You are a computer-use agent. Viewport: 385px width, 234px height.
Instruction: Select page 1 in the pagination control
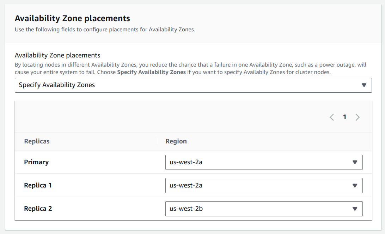point(345,117)
